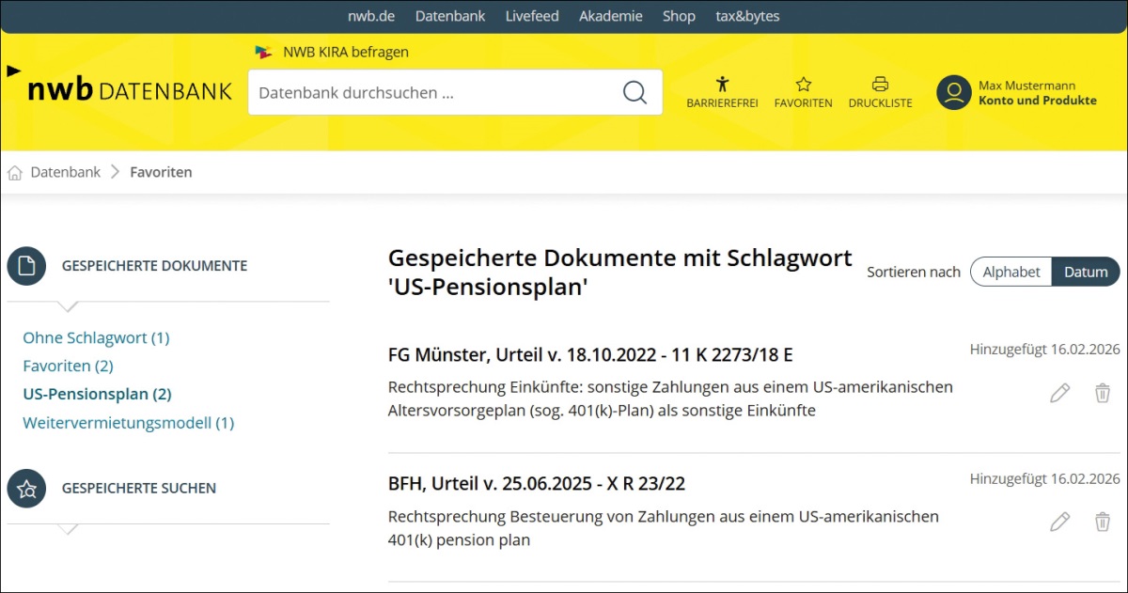Open FG Münster Urteil 11 K 2273/18 E
The height and width of the screenshot is (593, 1128).
click(x=590, y=354)
